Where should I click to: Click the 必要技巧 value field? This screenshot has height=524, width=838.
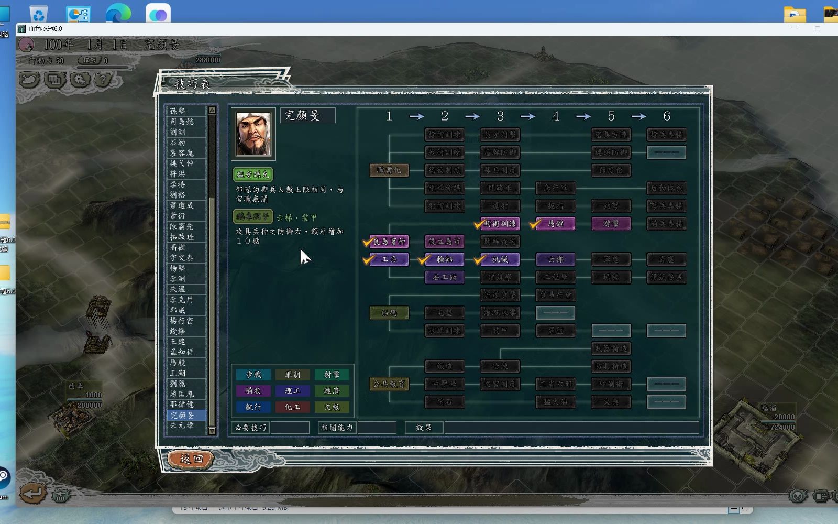(290, 428)
